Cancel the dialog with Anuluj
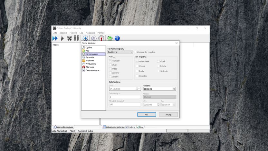 168,115
